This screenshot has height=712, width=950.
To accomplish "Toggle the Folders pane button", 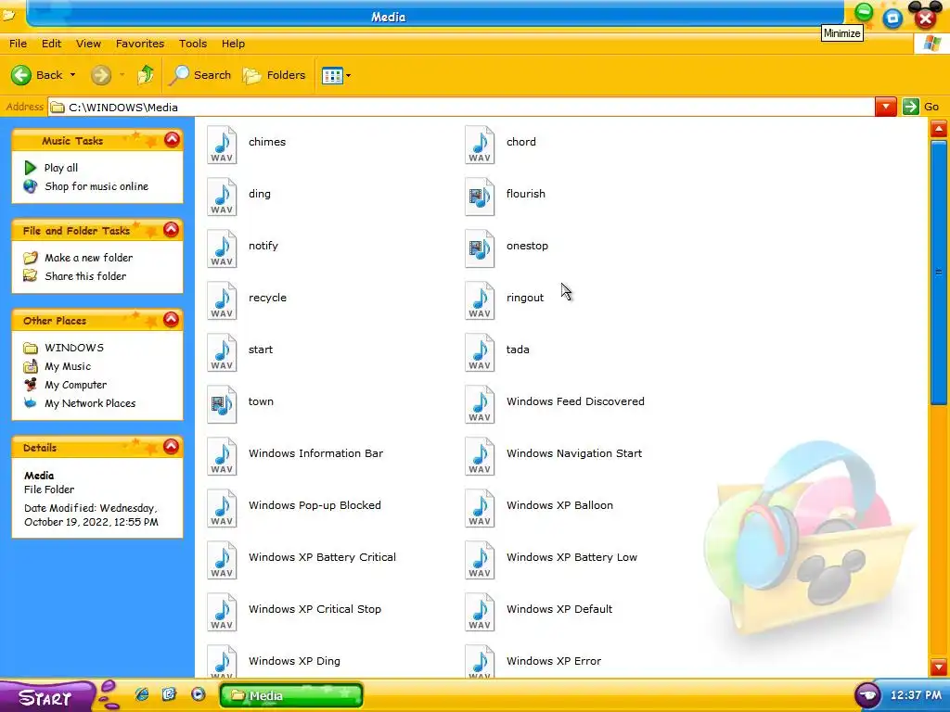I will tap(275, 75).
